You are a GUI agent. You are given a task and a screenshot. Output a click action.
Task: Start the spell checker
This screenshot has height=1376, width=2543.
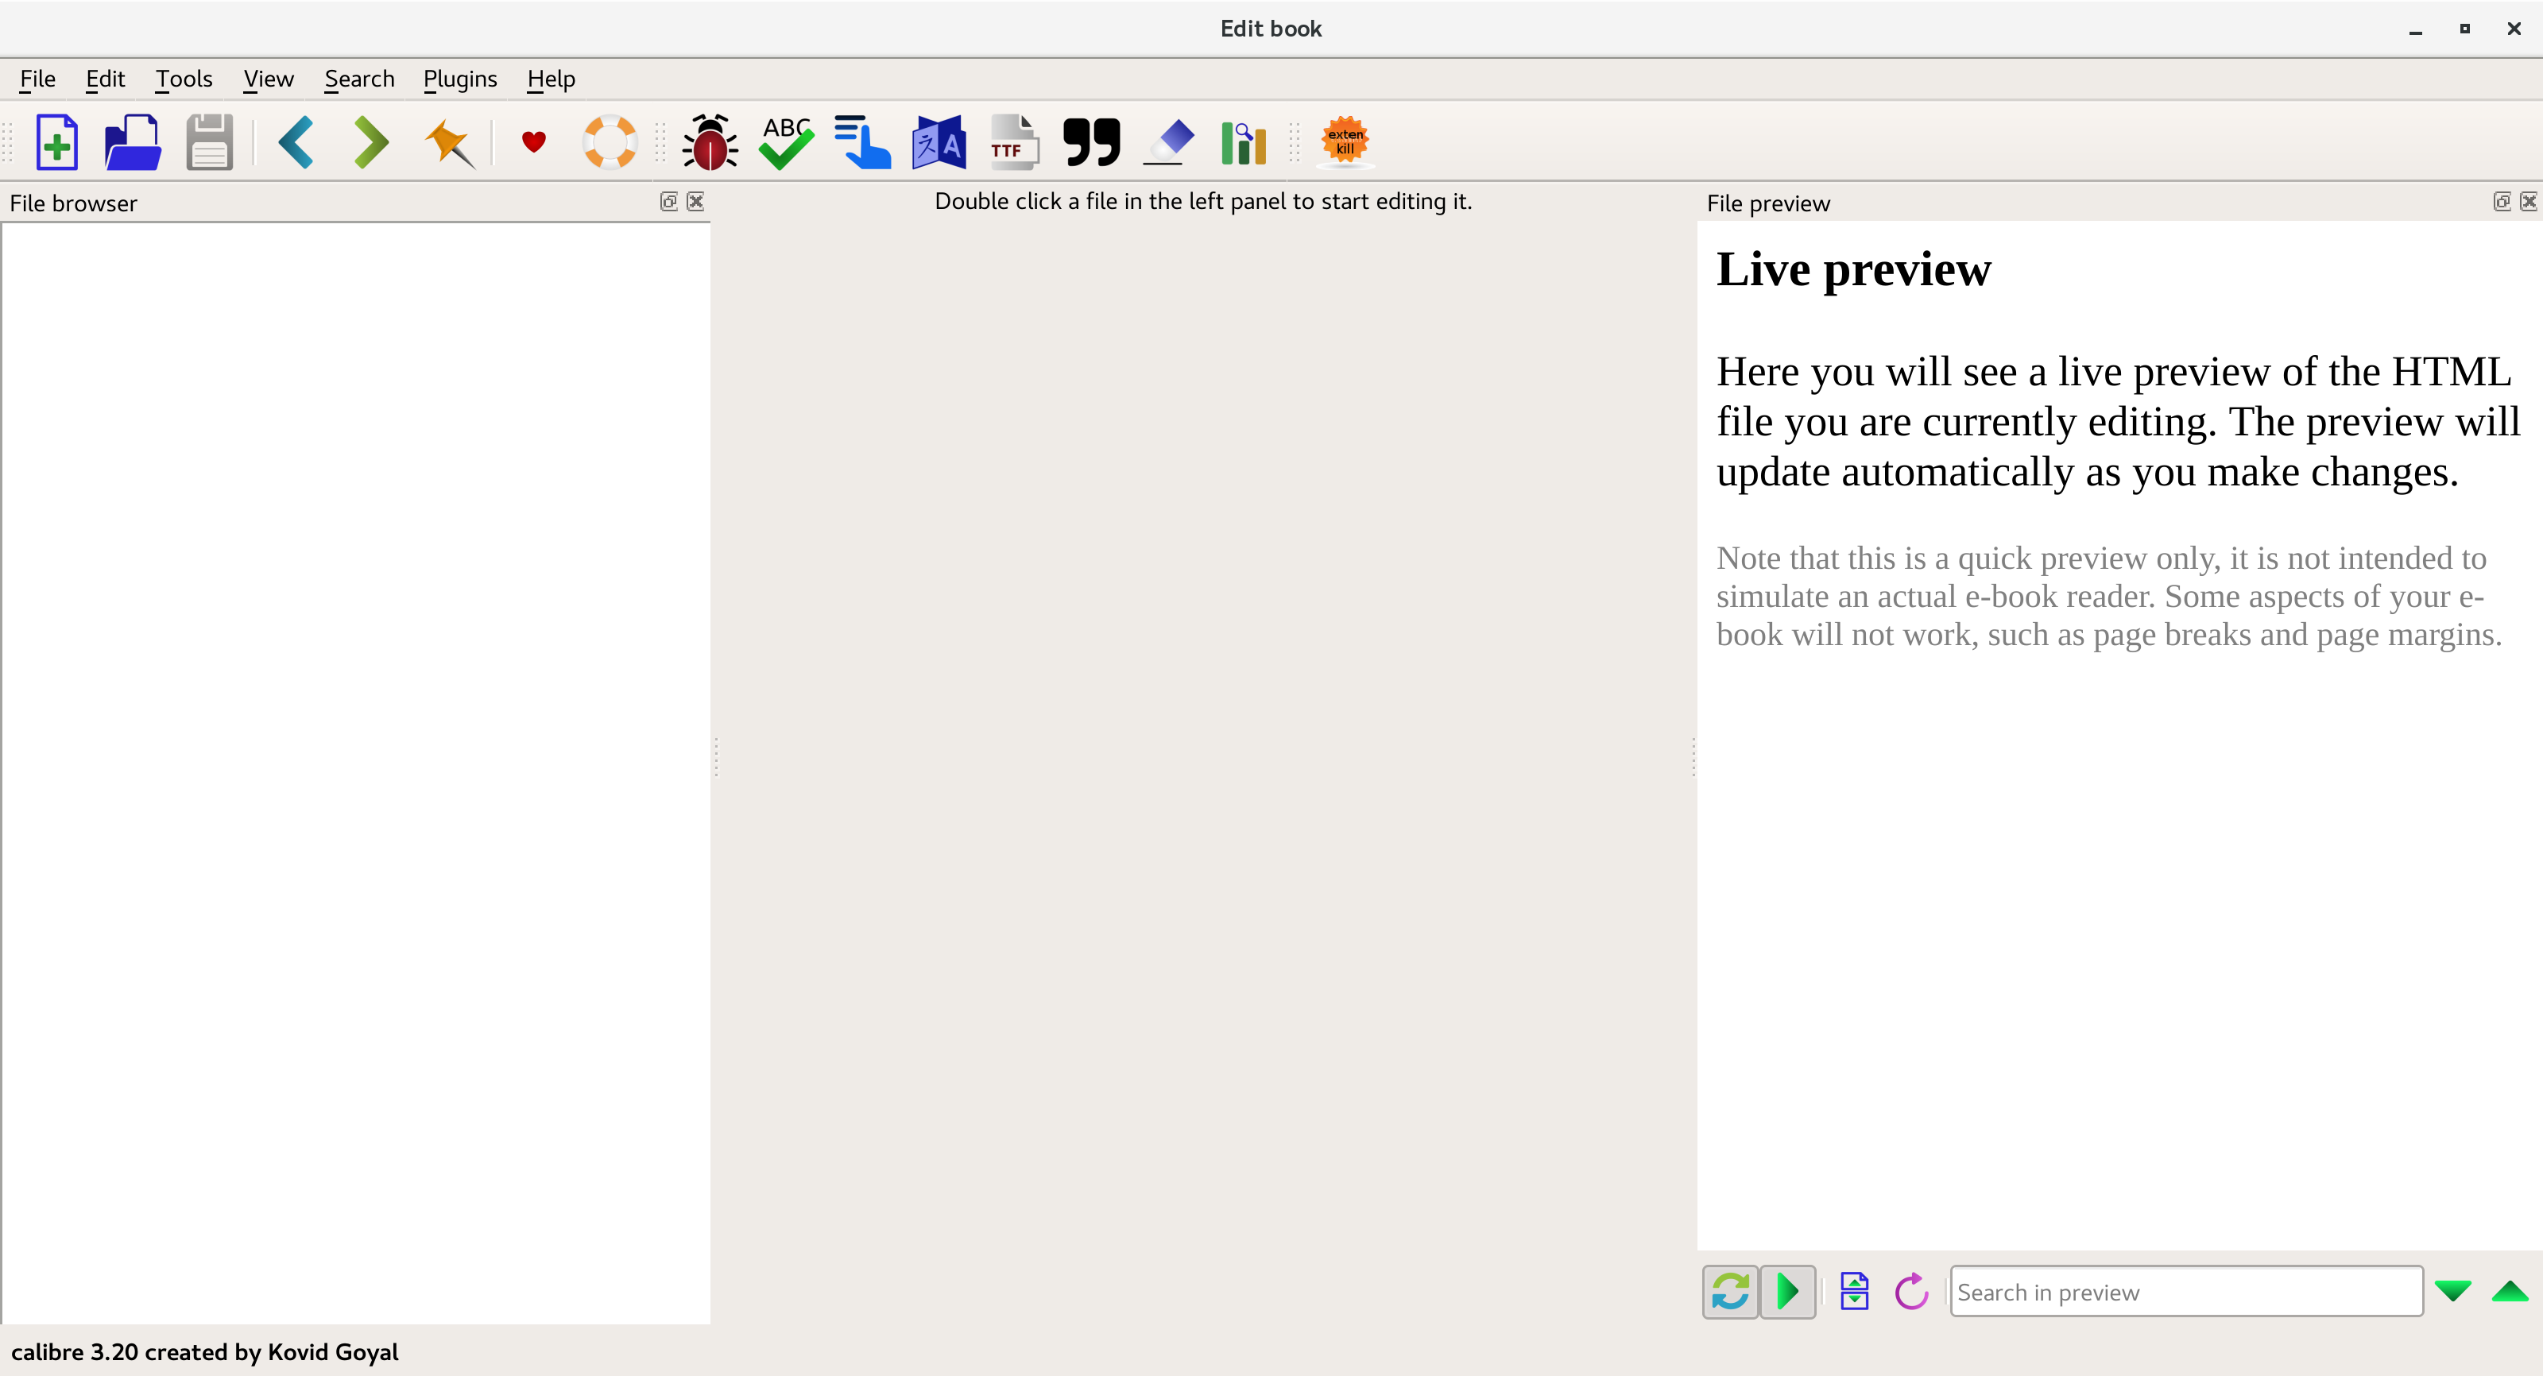(784, 142)
